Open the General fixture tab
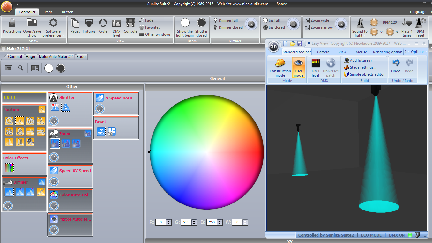432x243 pixels. (x=15, y=56)
